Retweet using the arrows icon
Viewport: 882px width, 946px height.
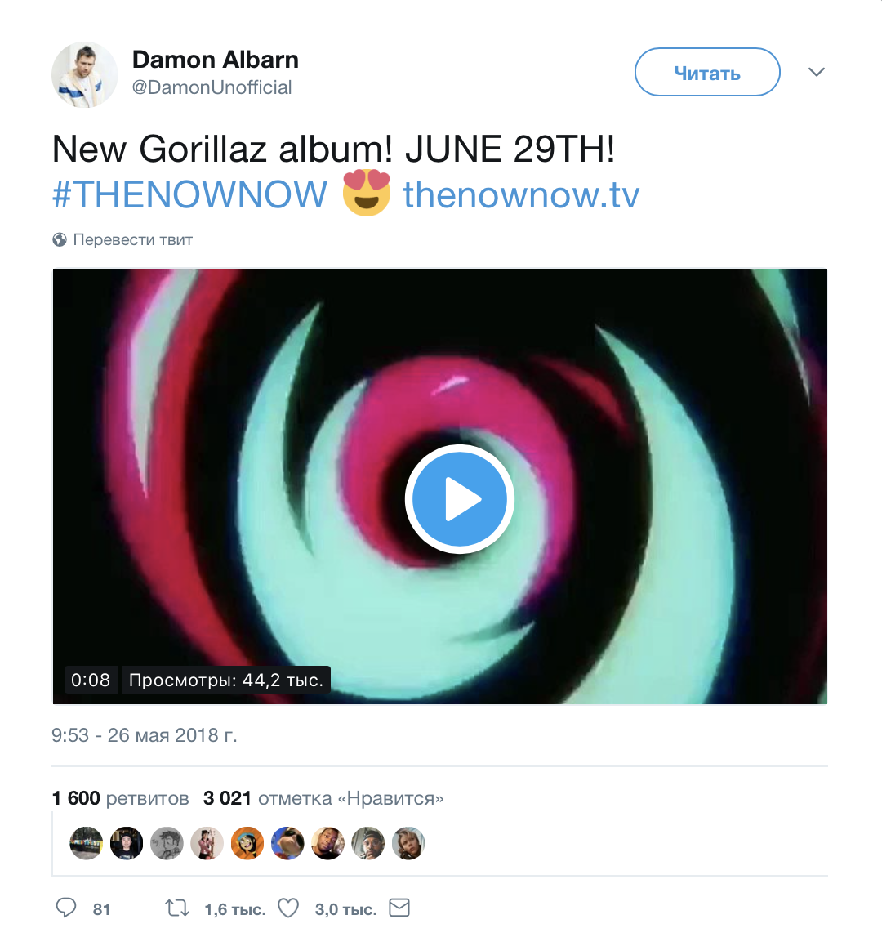pos(177,908)
